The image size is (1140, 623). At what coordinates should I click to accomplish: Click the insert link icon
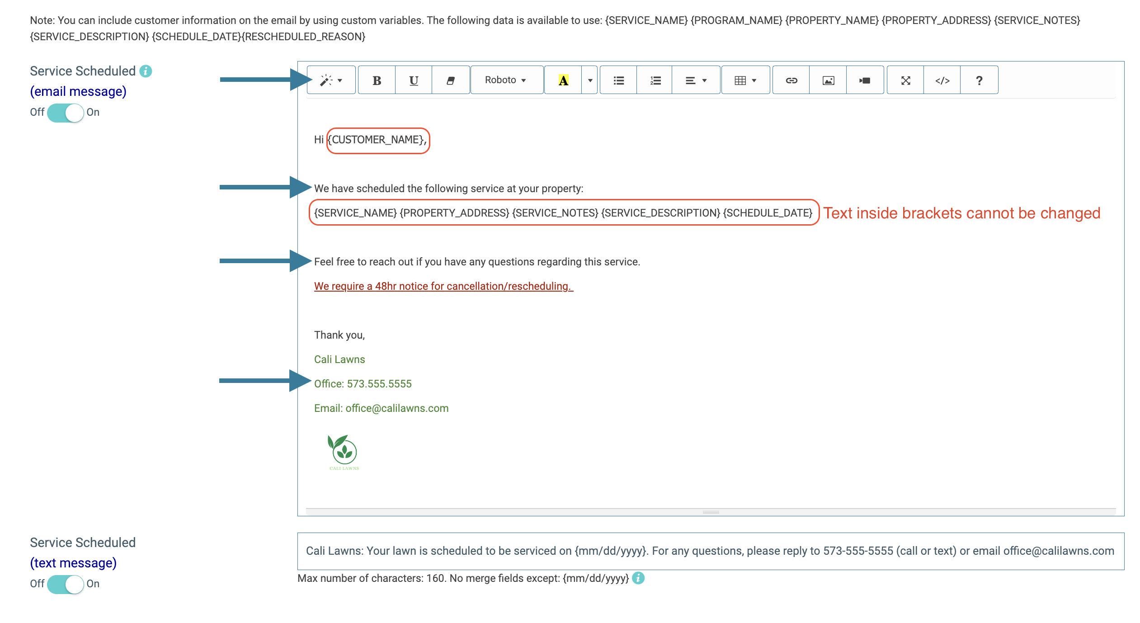click(x=791, y=80)
